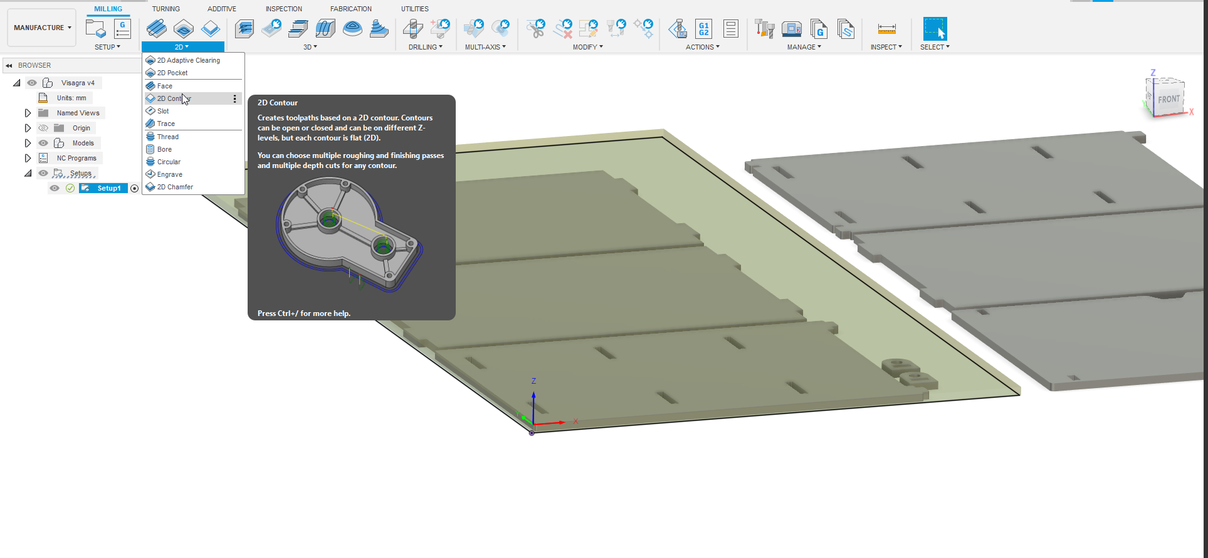Open the MULTI-AXIS dropdown menu

tap(485, 47)
